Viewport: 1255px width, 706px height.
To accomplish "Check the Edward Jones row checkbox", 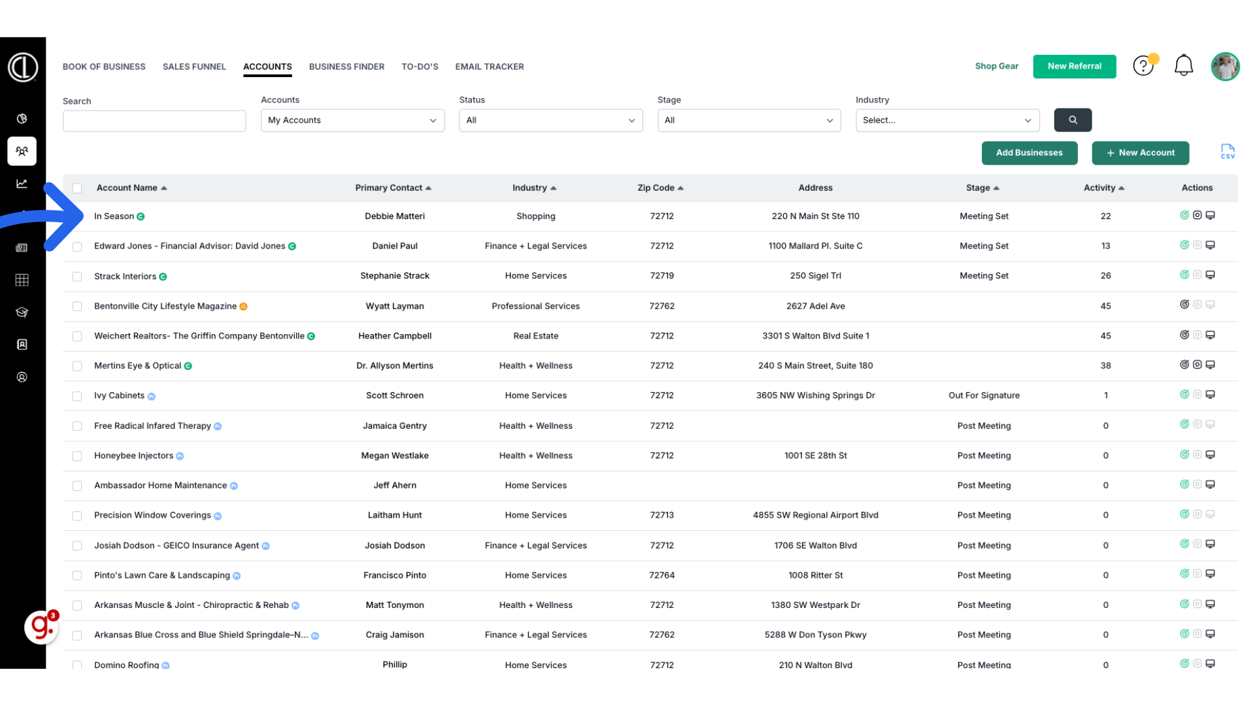I will pos(77,246).
